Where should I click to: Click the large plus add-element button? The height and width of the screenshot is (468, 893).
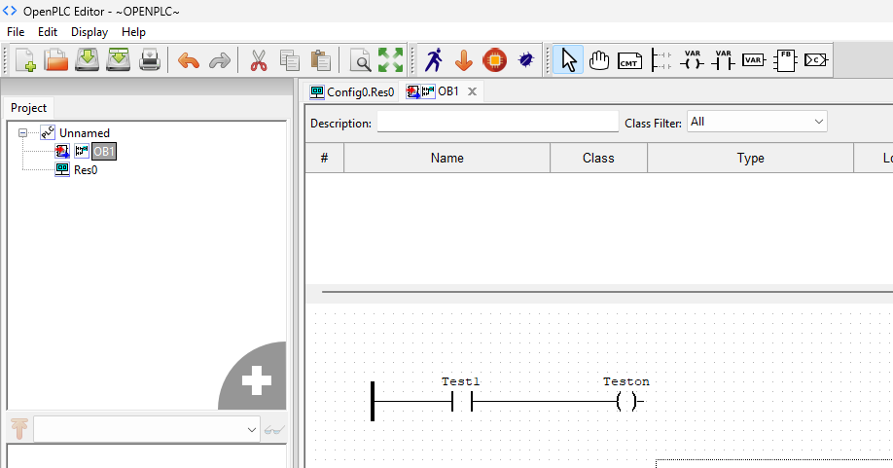coord(256,382)
